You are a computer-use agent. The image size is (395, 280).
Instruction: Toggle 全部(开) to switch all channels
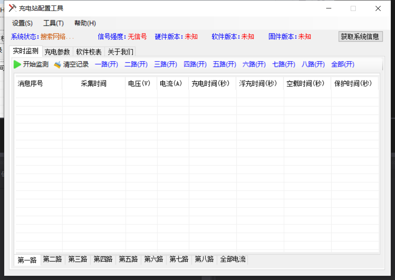343,65
